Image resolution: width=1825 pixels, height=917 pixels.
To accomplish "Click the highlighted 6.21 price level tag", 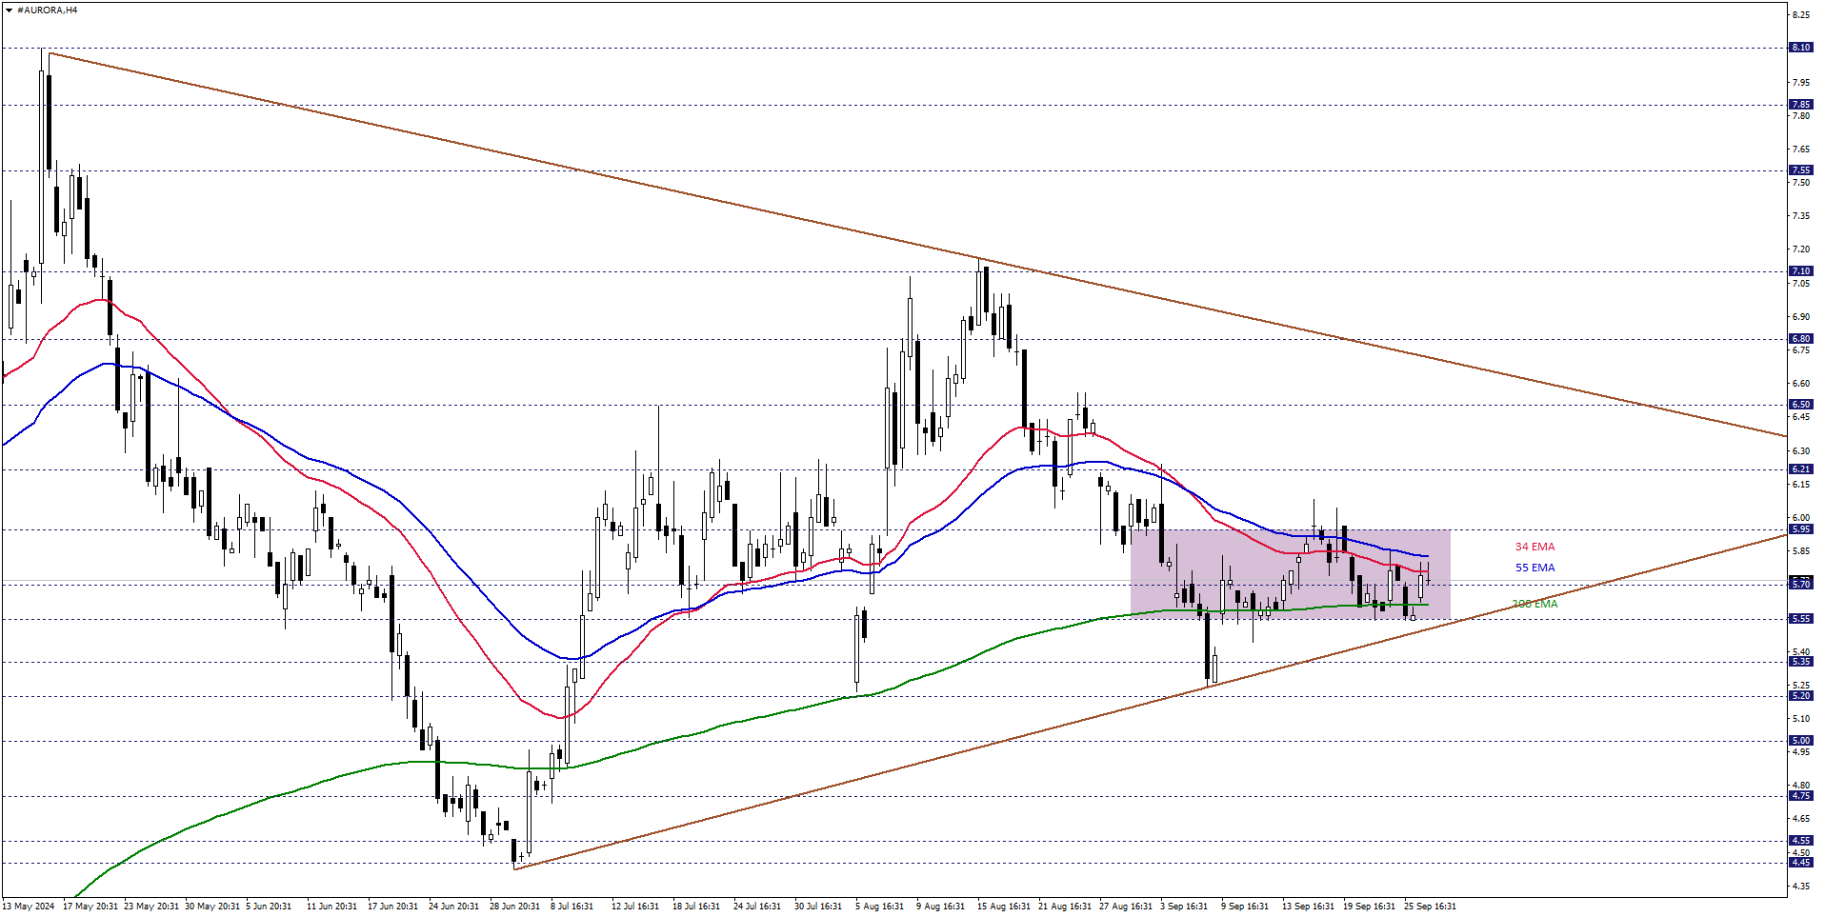I will pos(1800,469).
